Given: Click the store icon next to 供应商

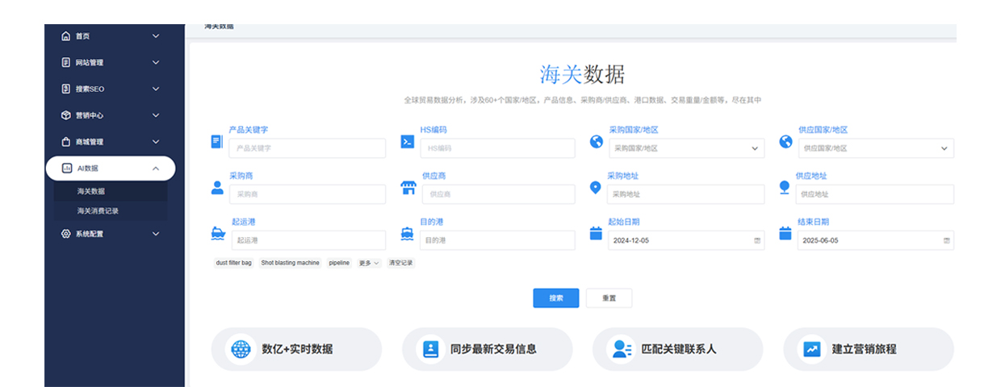Looking at the screenshot, I should (x=408, y=188).
